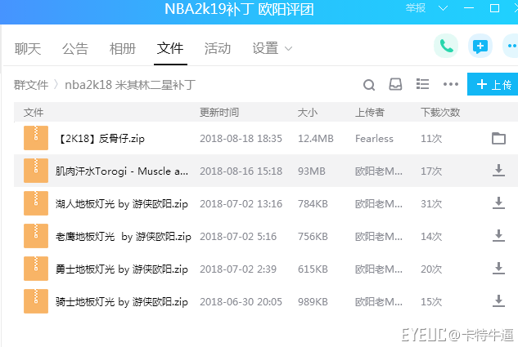Open the 公告 tab
This screenshot has height=347, width=518.
tap(75, 49)
